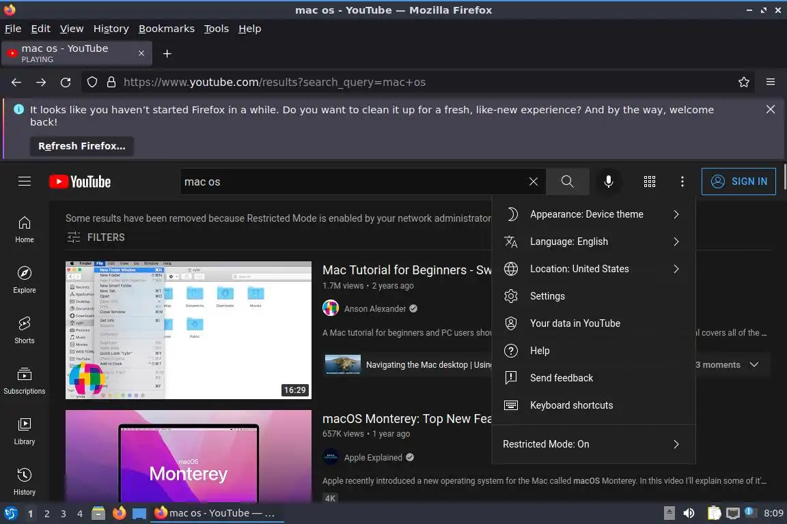Expand the 3 moments chevron
787x524 pixels.
tap(754, 364)
